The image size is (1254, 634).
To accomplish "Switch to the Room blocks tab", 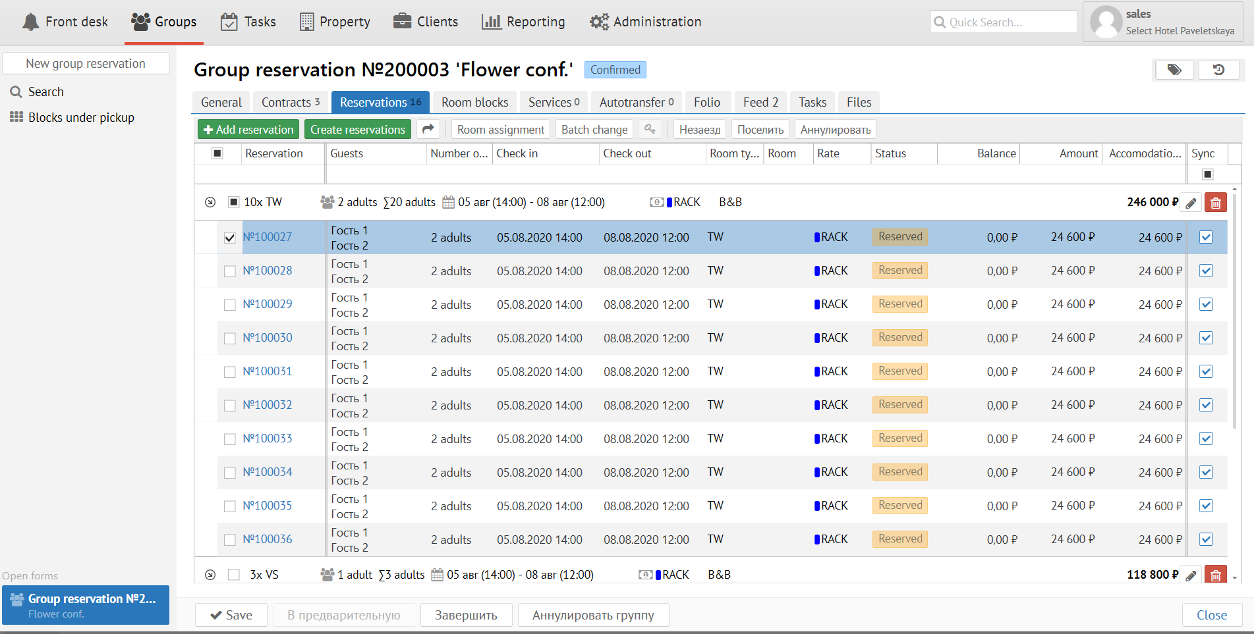I will (474, 102).
